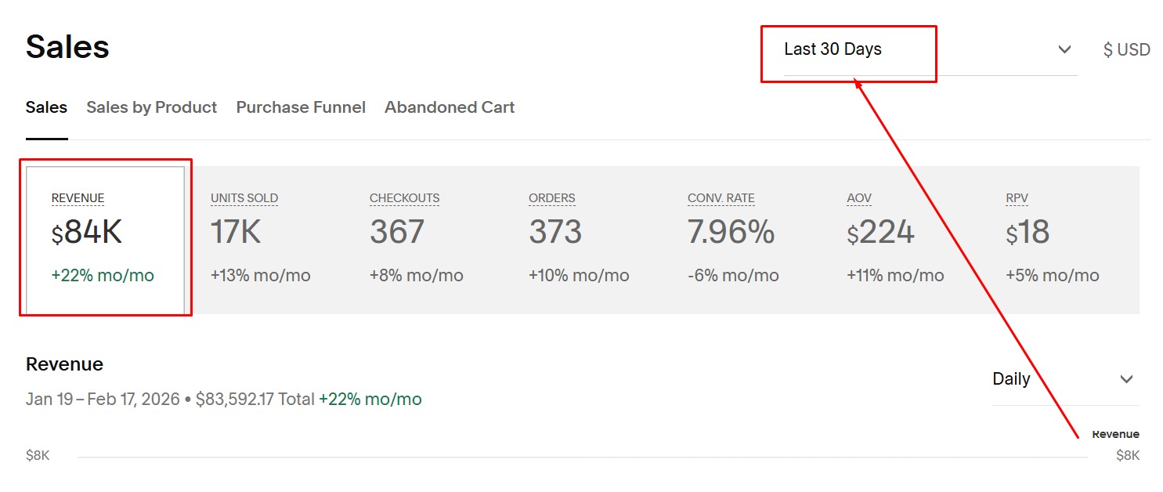The height and width of the screenshot is (492, 1163).
Task: Select the Abandoned Cart tab
Action: click(450, 107)
